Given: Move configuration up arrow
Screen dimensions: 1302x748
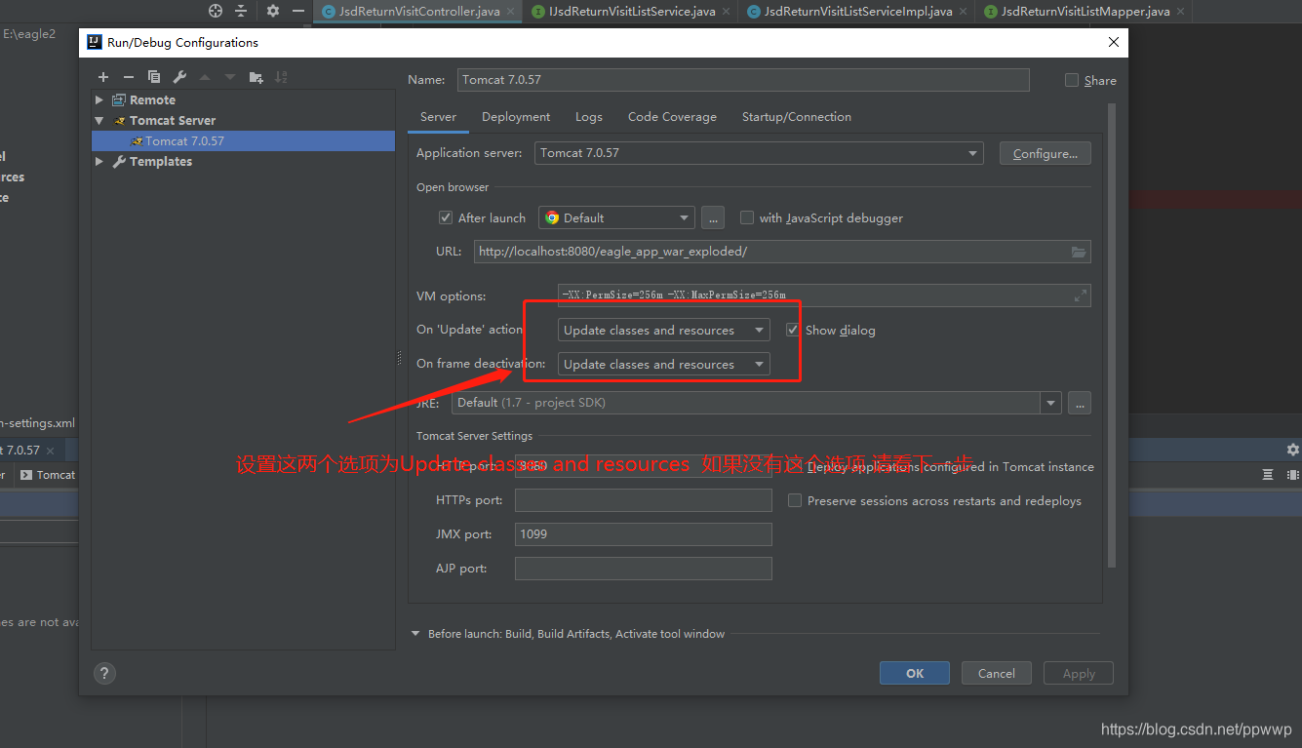Looking at the screenshot, I should coord(205,77).
